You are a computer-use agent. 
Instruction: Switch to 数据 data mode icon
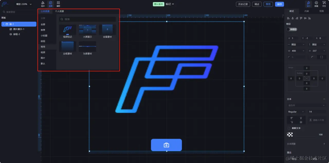316,4
